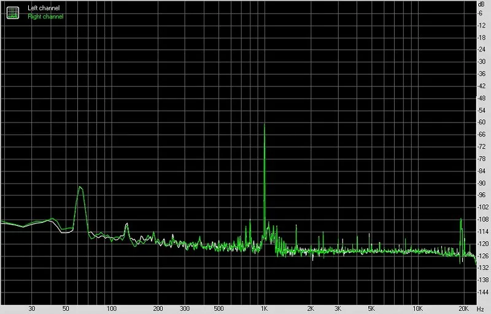Click the '300' frequency axis label

(x=185, y=308)
